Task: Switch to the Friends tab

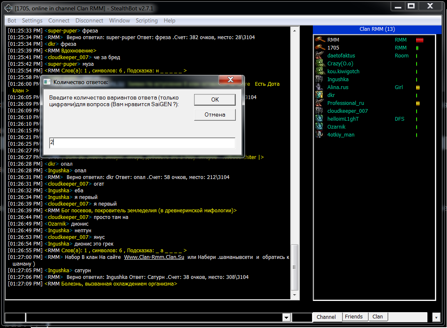Action: (354, 317)
